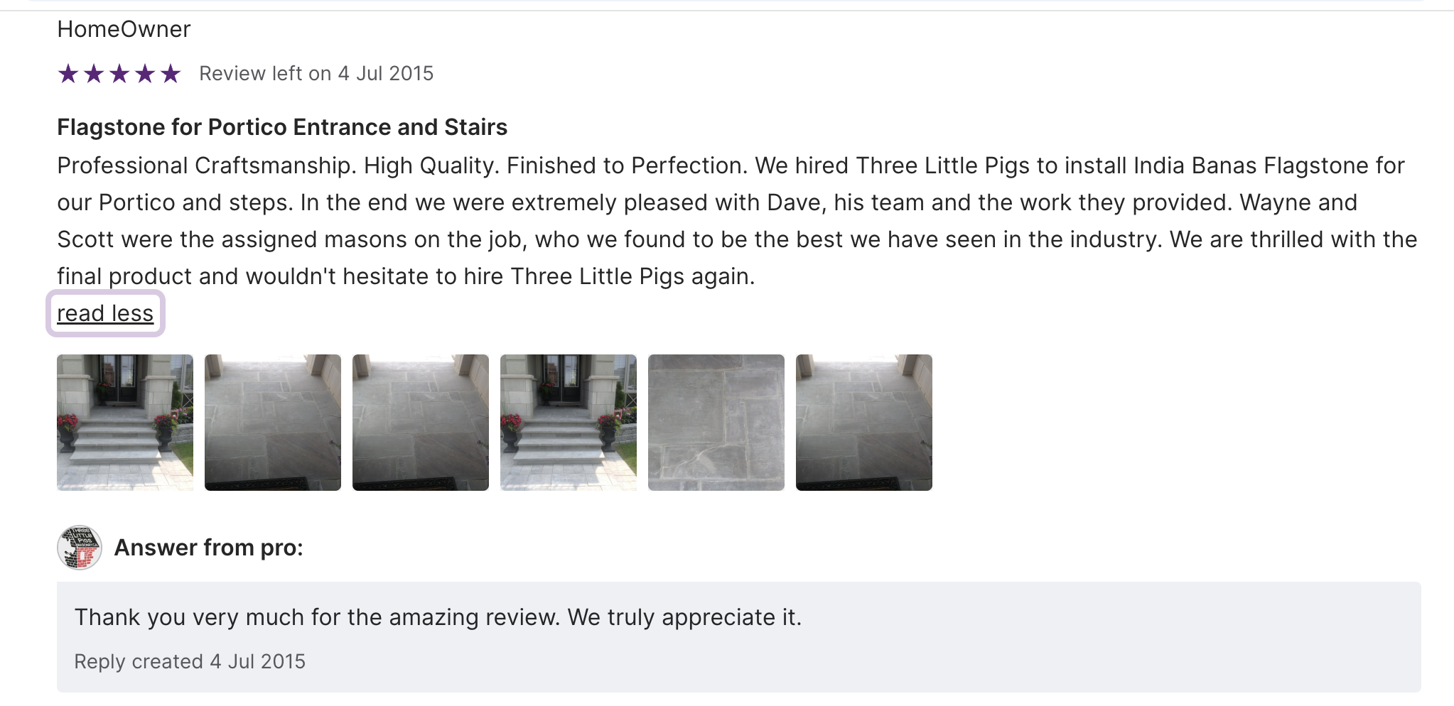Screen dimensions: 1454x706
Task: Open the first photo of front steps
Action: point(125,423)
